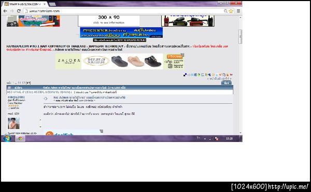Go to page 11 of the topic

coord(20,83)
